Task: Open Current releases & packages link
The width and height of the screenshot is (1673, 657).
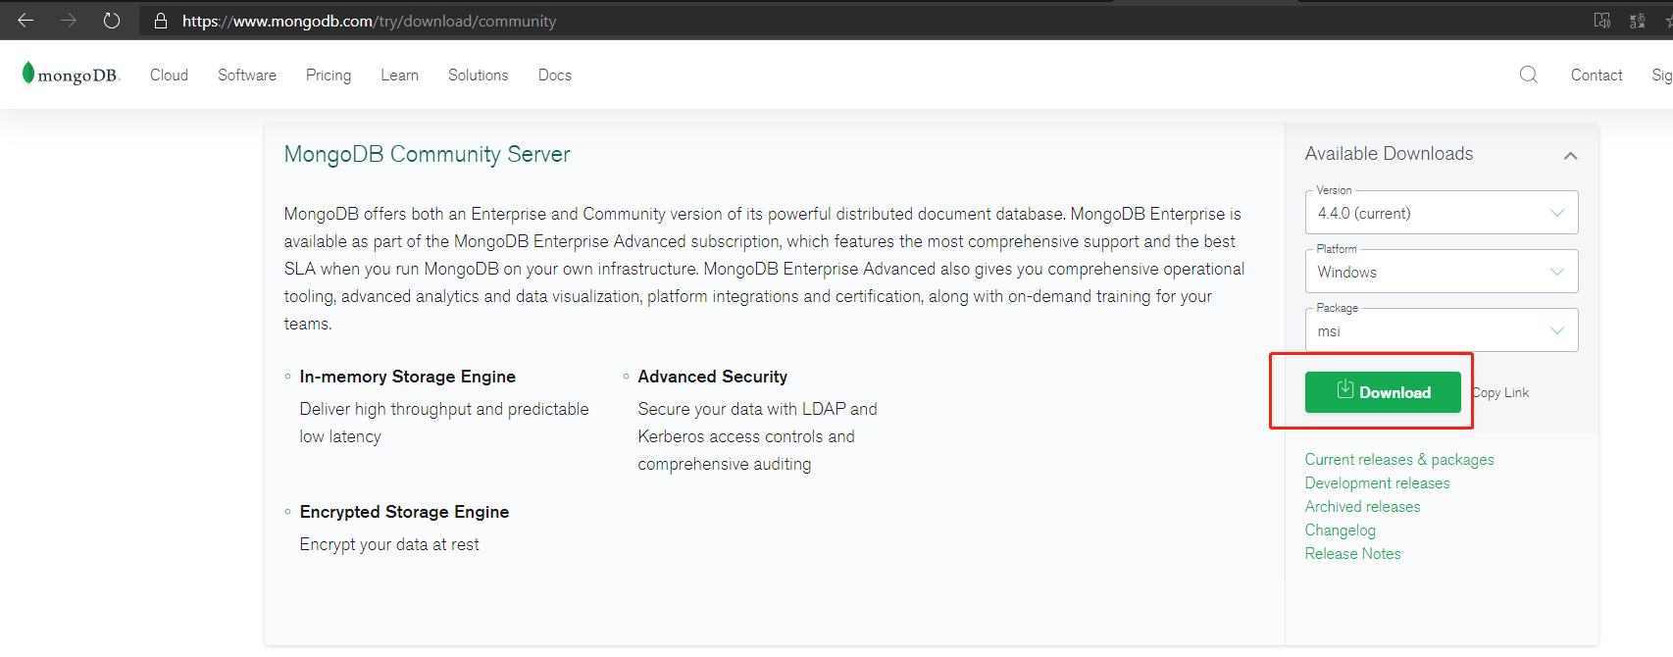Action: (1399, 459)
